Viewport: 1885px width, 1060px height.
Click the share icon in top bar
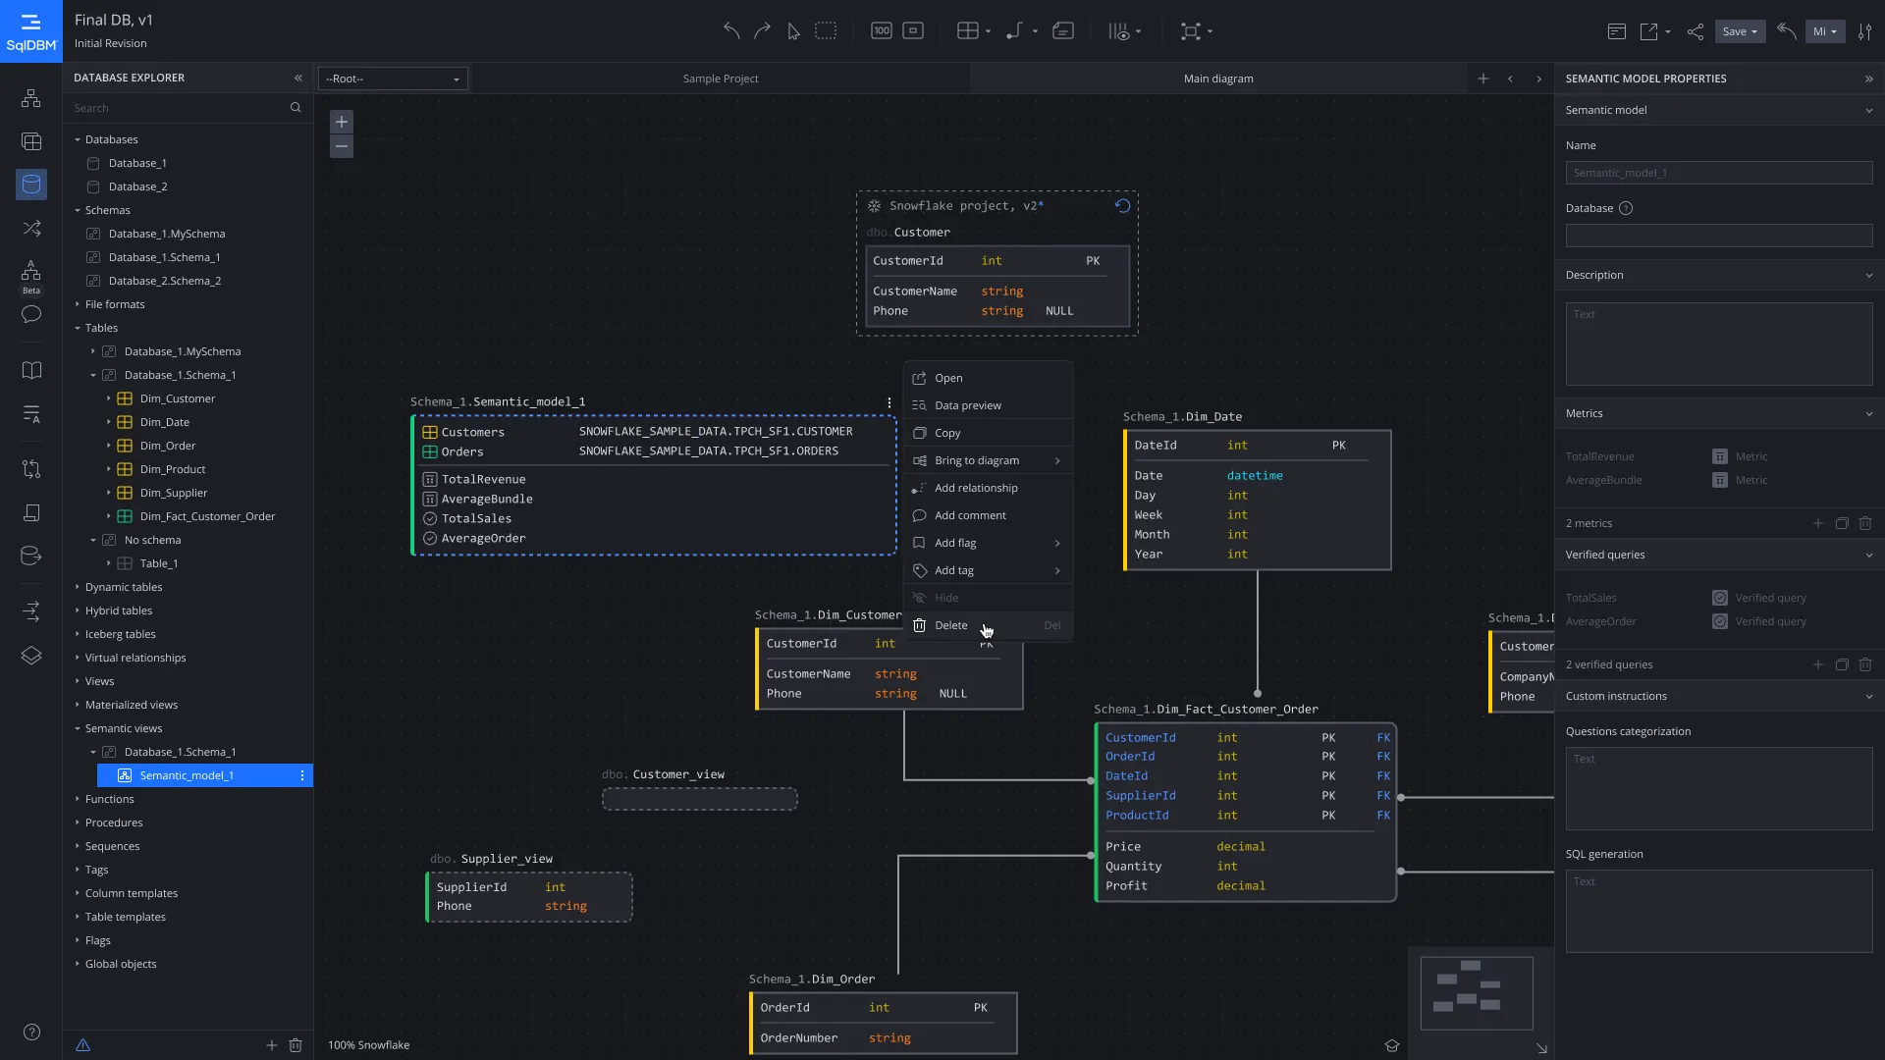pyautogui.click(x=1696, y=31)
